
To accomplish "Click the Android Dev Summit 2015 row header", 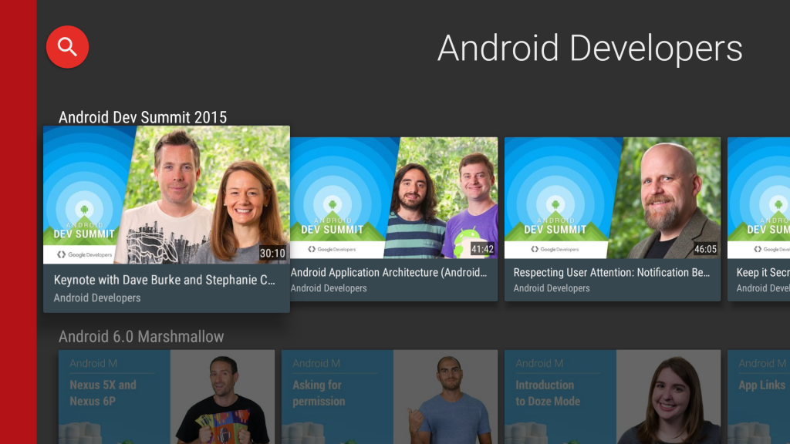I will point(143,117).
